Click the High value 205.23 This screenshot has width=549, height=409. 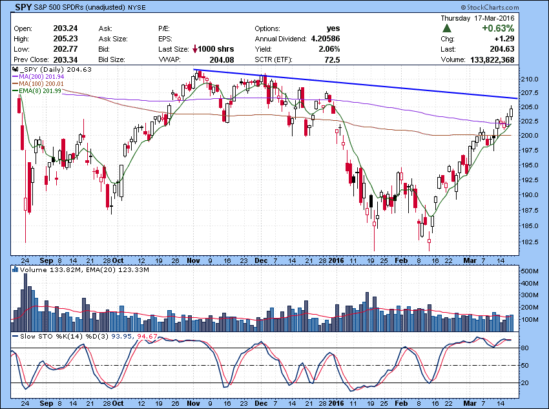(x=65, y=39)
